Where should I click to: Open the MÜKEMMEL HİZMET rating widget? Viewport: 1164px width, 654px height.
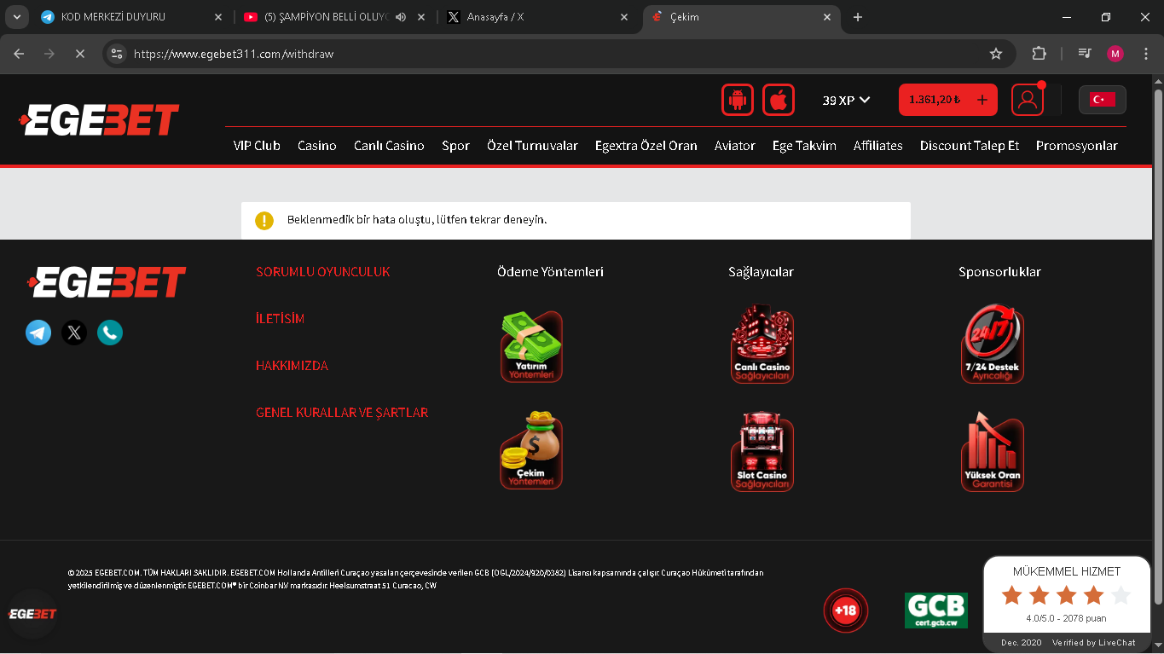coord(1067,605)
